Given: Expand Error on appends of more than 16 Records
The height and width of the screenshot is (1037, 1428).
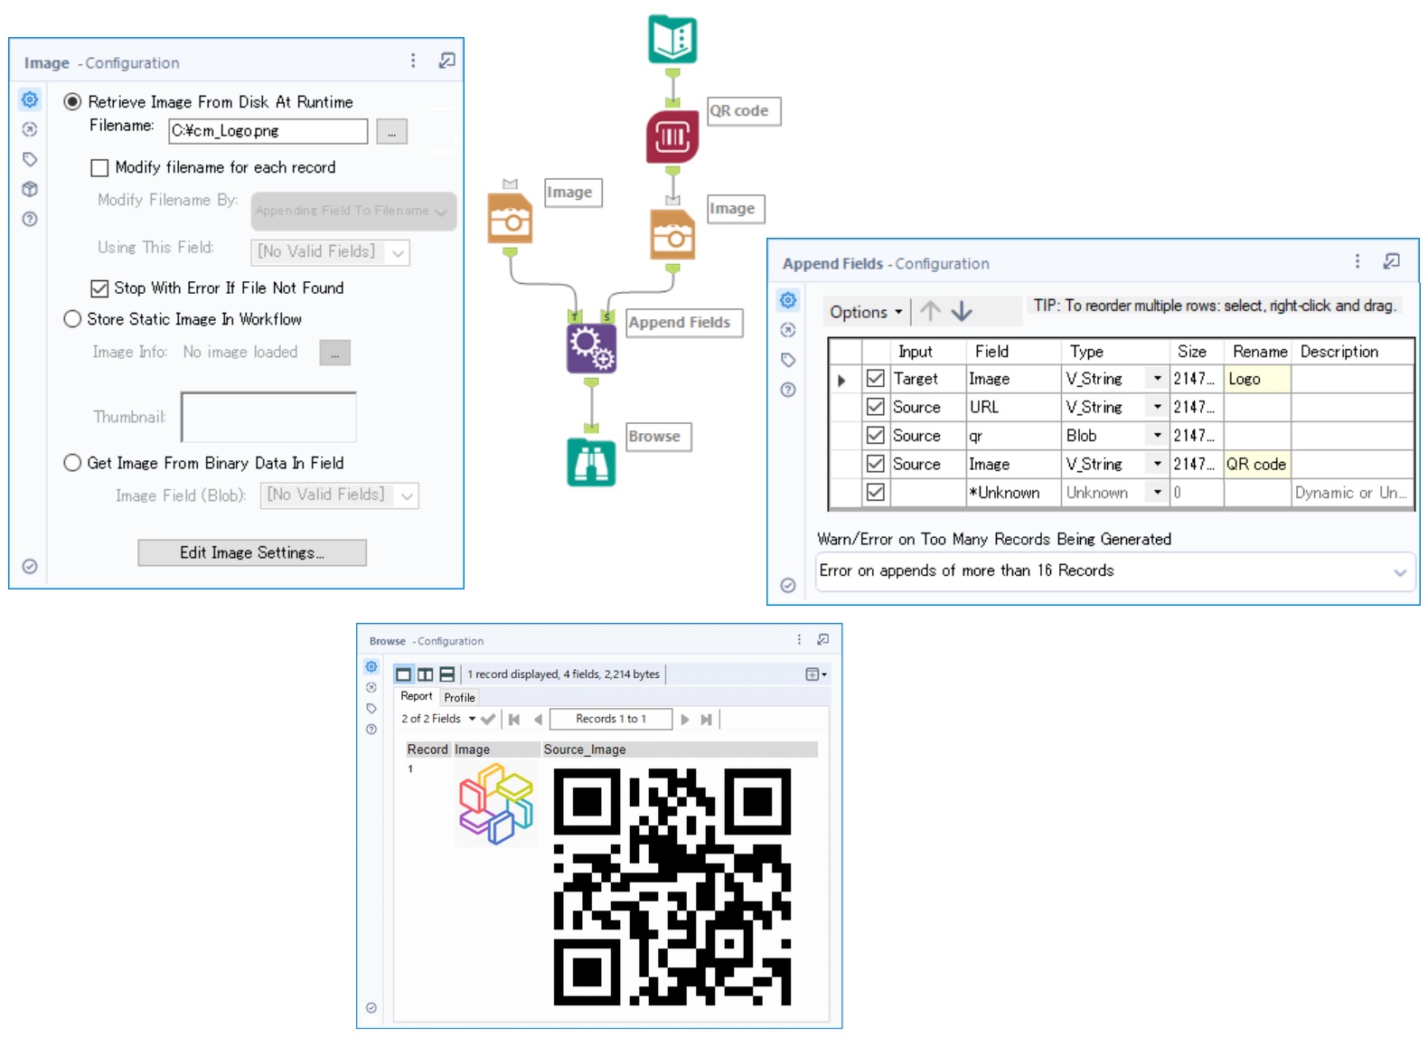Looking at the screenshot, I should pos(1115,571).
